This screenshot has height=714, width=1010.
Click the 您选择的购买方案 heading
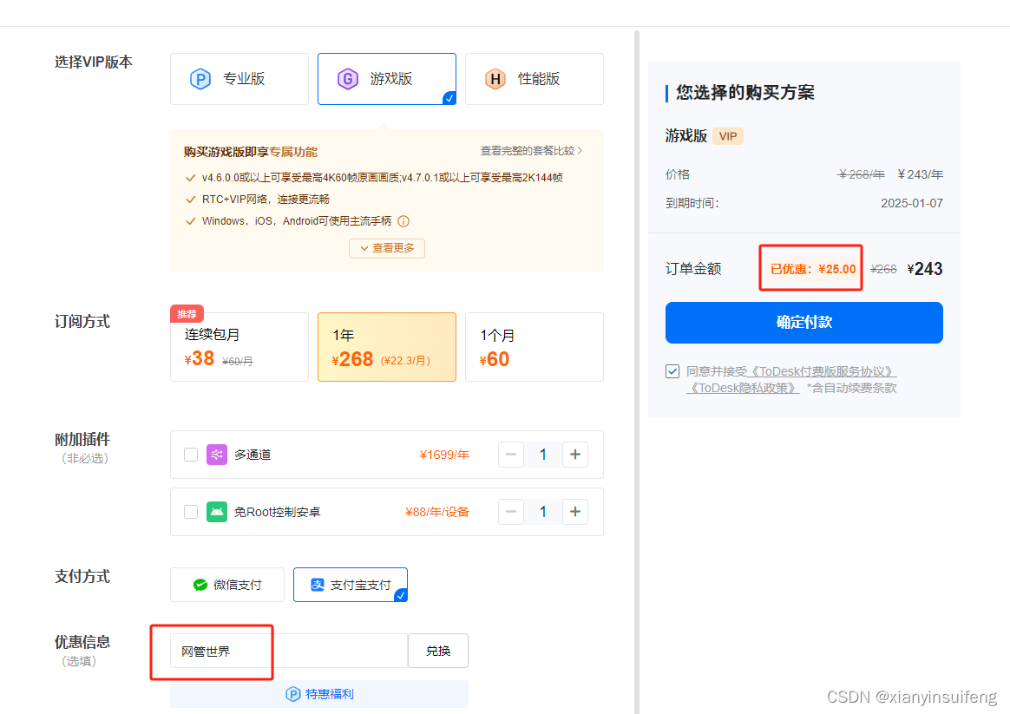click(745, 93)
